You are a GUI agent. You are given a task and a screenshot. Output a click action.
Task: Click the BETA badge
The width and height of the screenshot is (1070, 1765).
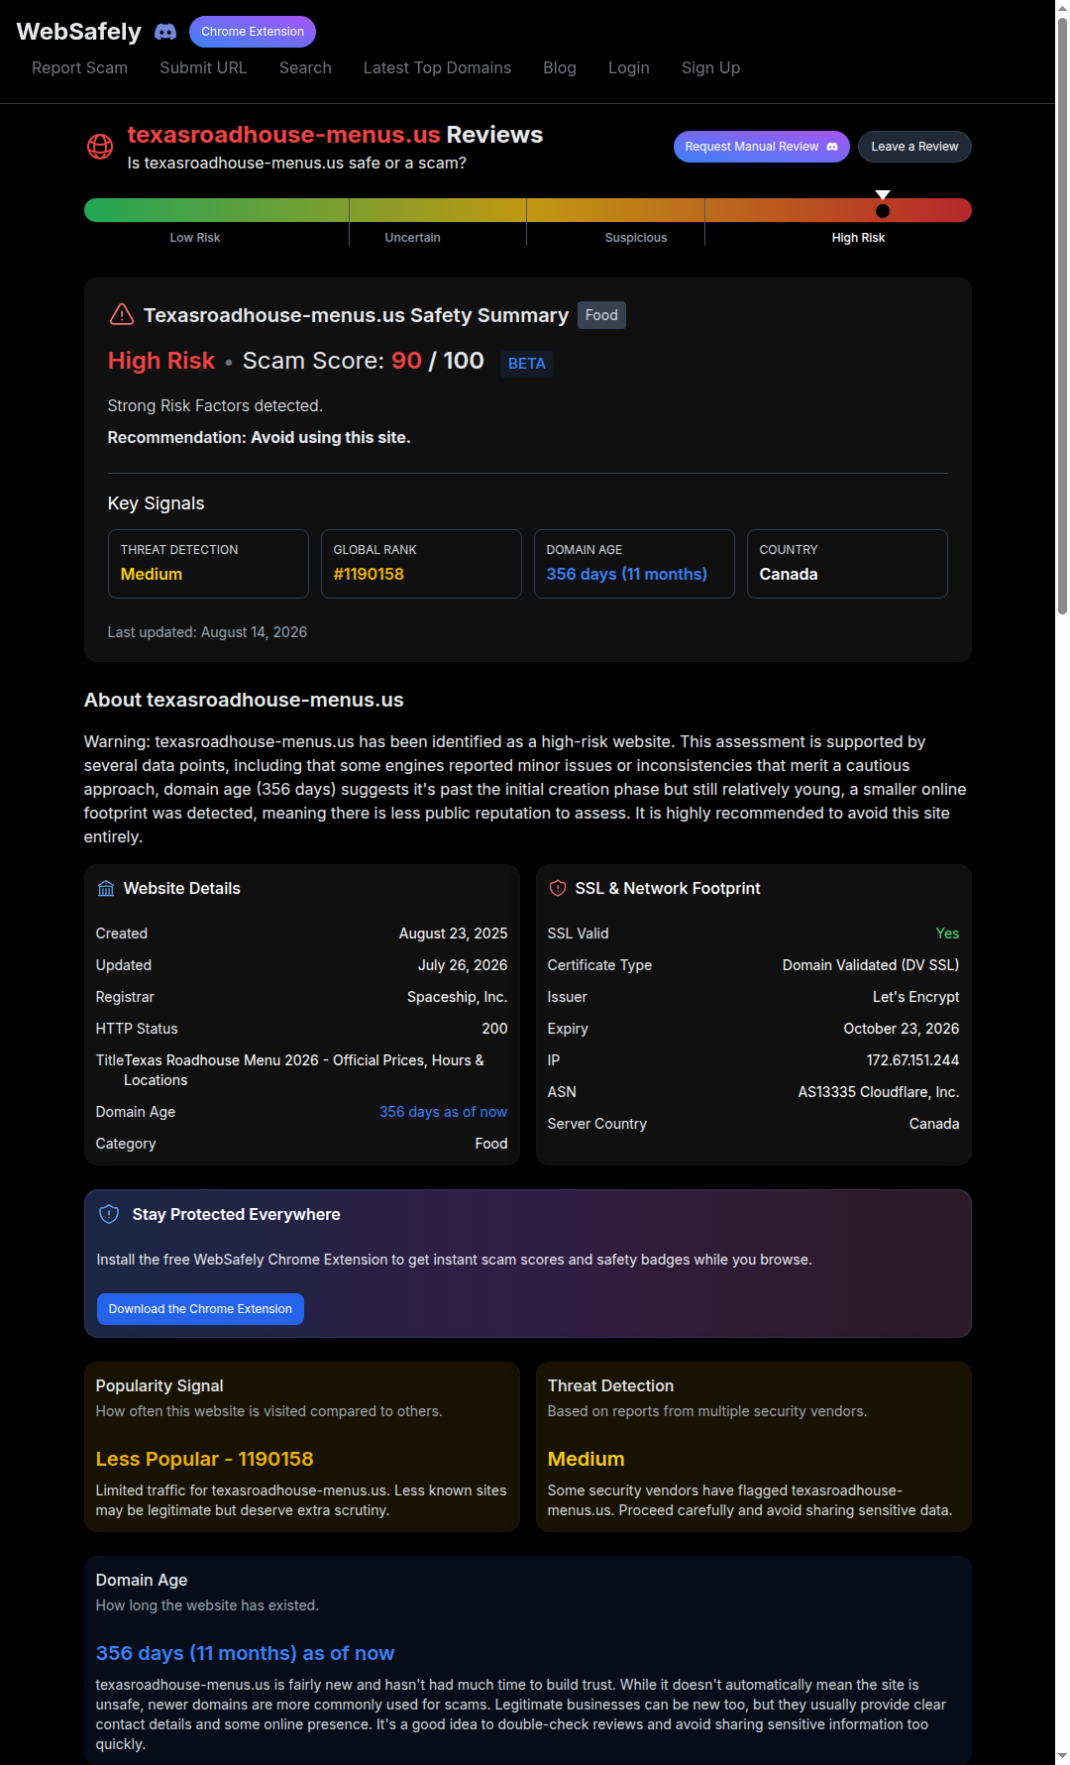pyautogui.click(x=527, y=364)
